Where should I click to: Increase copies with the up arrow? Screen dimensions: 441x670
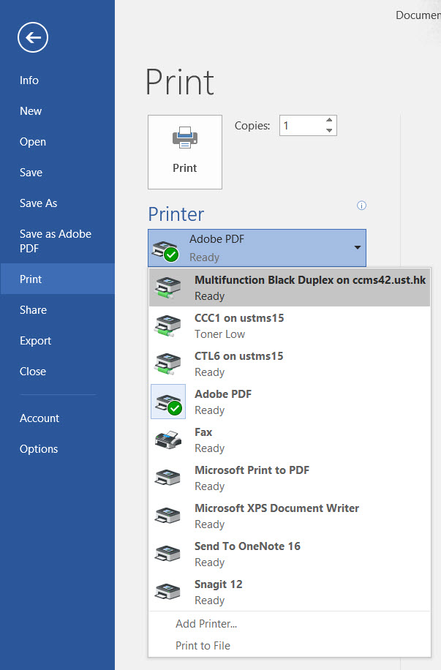[329, 121]
